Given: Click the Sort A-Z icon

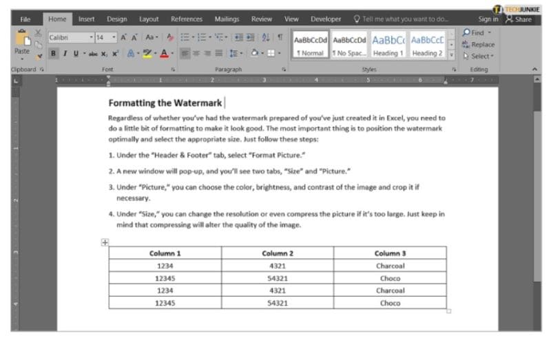Looking at the screenshot, I should tap(266, 37).
